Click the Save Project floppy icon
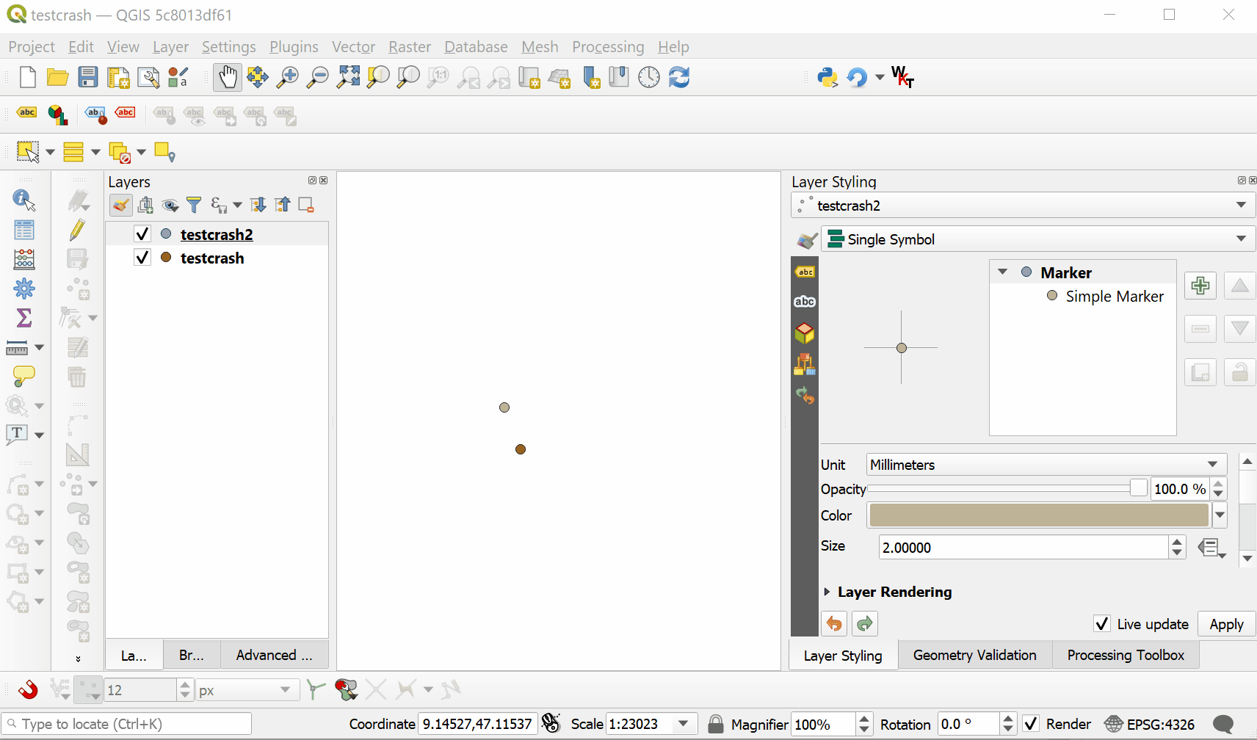Screen dimensions: 1257x740 88,77
